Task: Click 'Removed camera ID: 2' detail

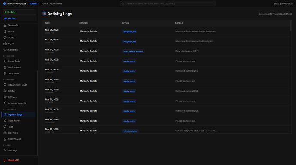Action: click(x=187, y=111)
